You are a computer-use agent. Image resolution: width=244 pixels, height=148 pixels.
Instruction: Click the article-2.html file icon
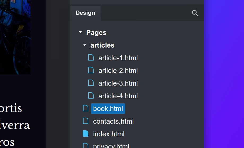[91, 70]
